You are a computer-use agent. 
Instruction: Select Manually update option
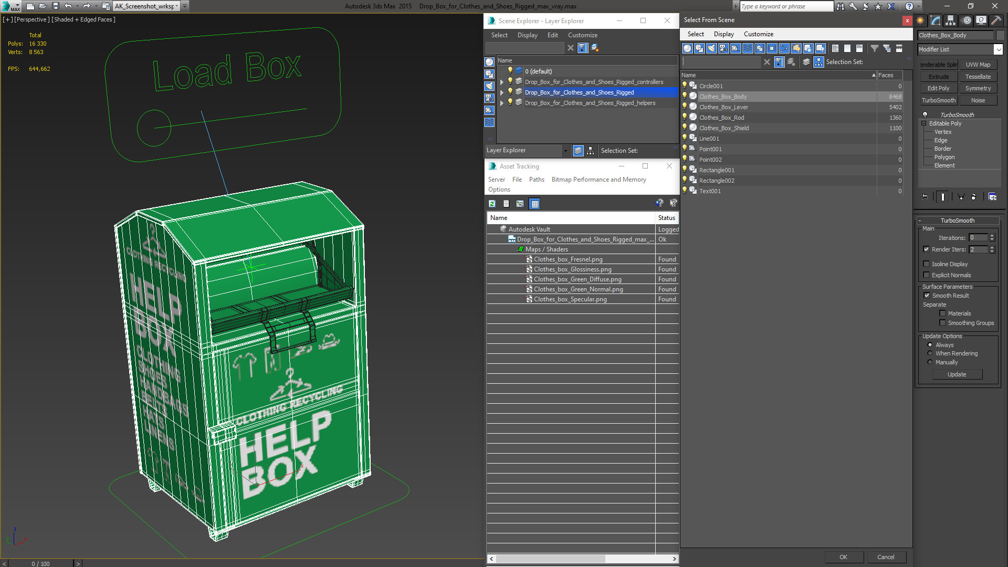coord(930,362)
